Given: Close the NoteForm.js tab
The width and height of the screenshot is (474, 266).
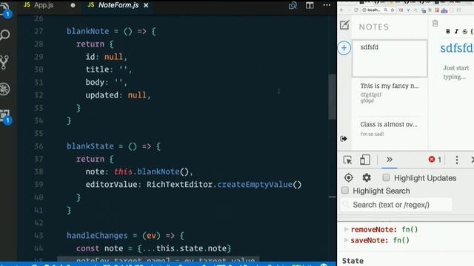Looking at the screenshot, I should [x=146, y=5].
